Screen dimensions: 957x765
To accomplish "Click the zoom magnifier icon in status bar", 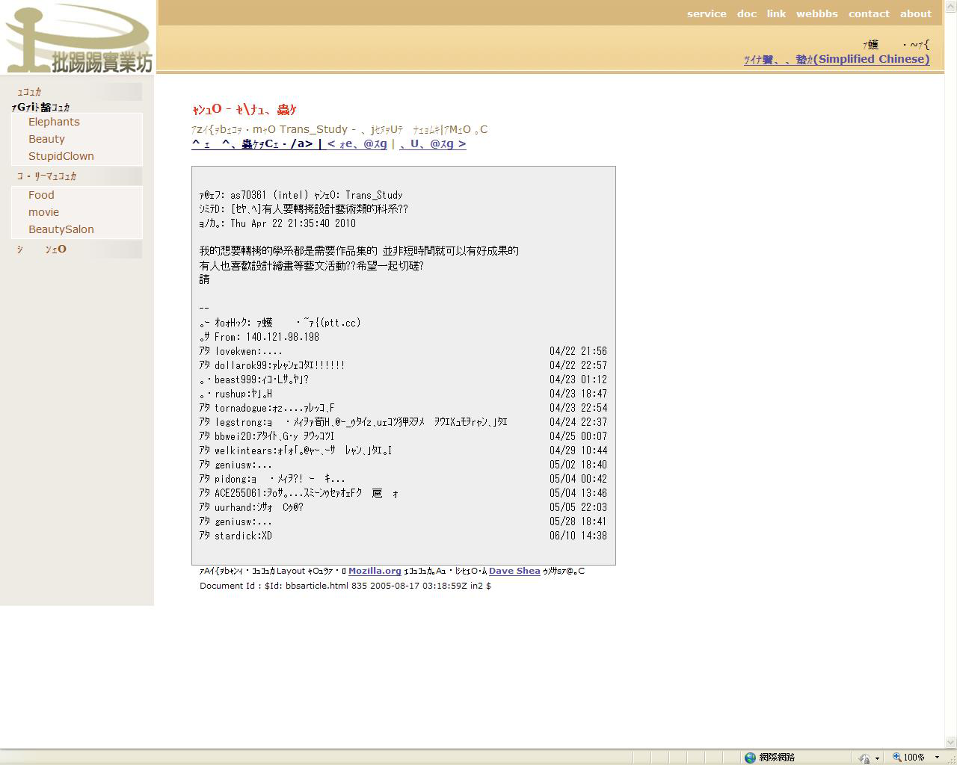I will coord(896,758).
